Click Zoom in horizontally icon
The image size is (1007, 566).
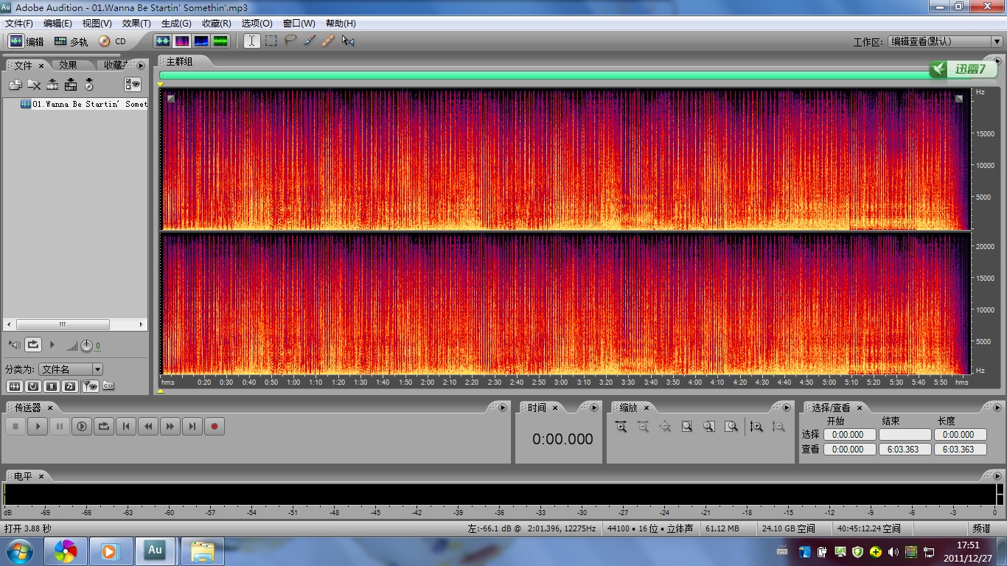(x=621, y=427)
